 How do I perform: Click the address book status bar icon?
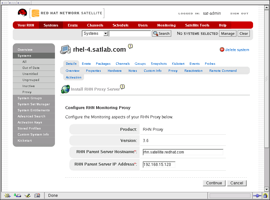tap(37, 195)
